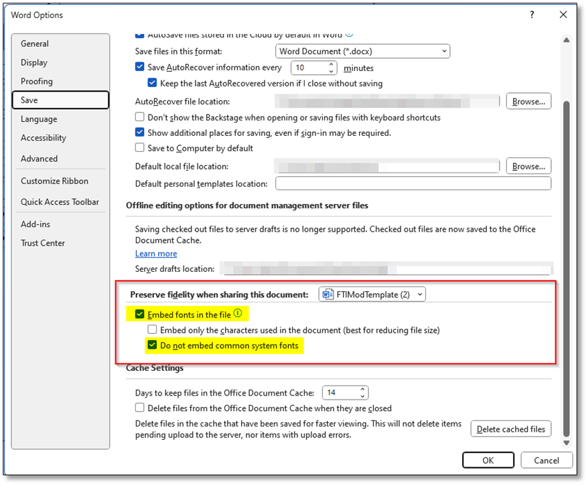588x486 pixels.
Task: Enable Don't show the Backstage when saving
Action: pyautogui.click(x=139, y=116)
